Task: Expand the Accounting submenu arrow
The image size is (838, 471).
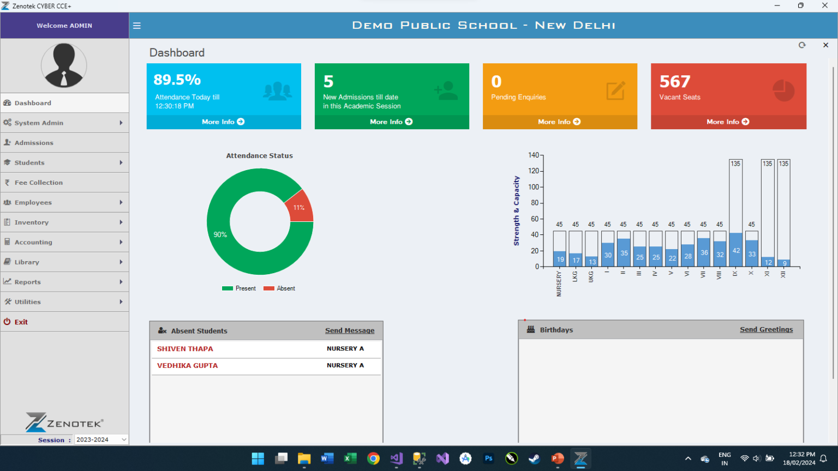Action: pyautogui.click(x=121, y=243)
